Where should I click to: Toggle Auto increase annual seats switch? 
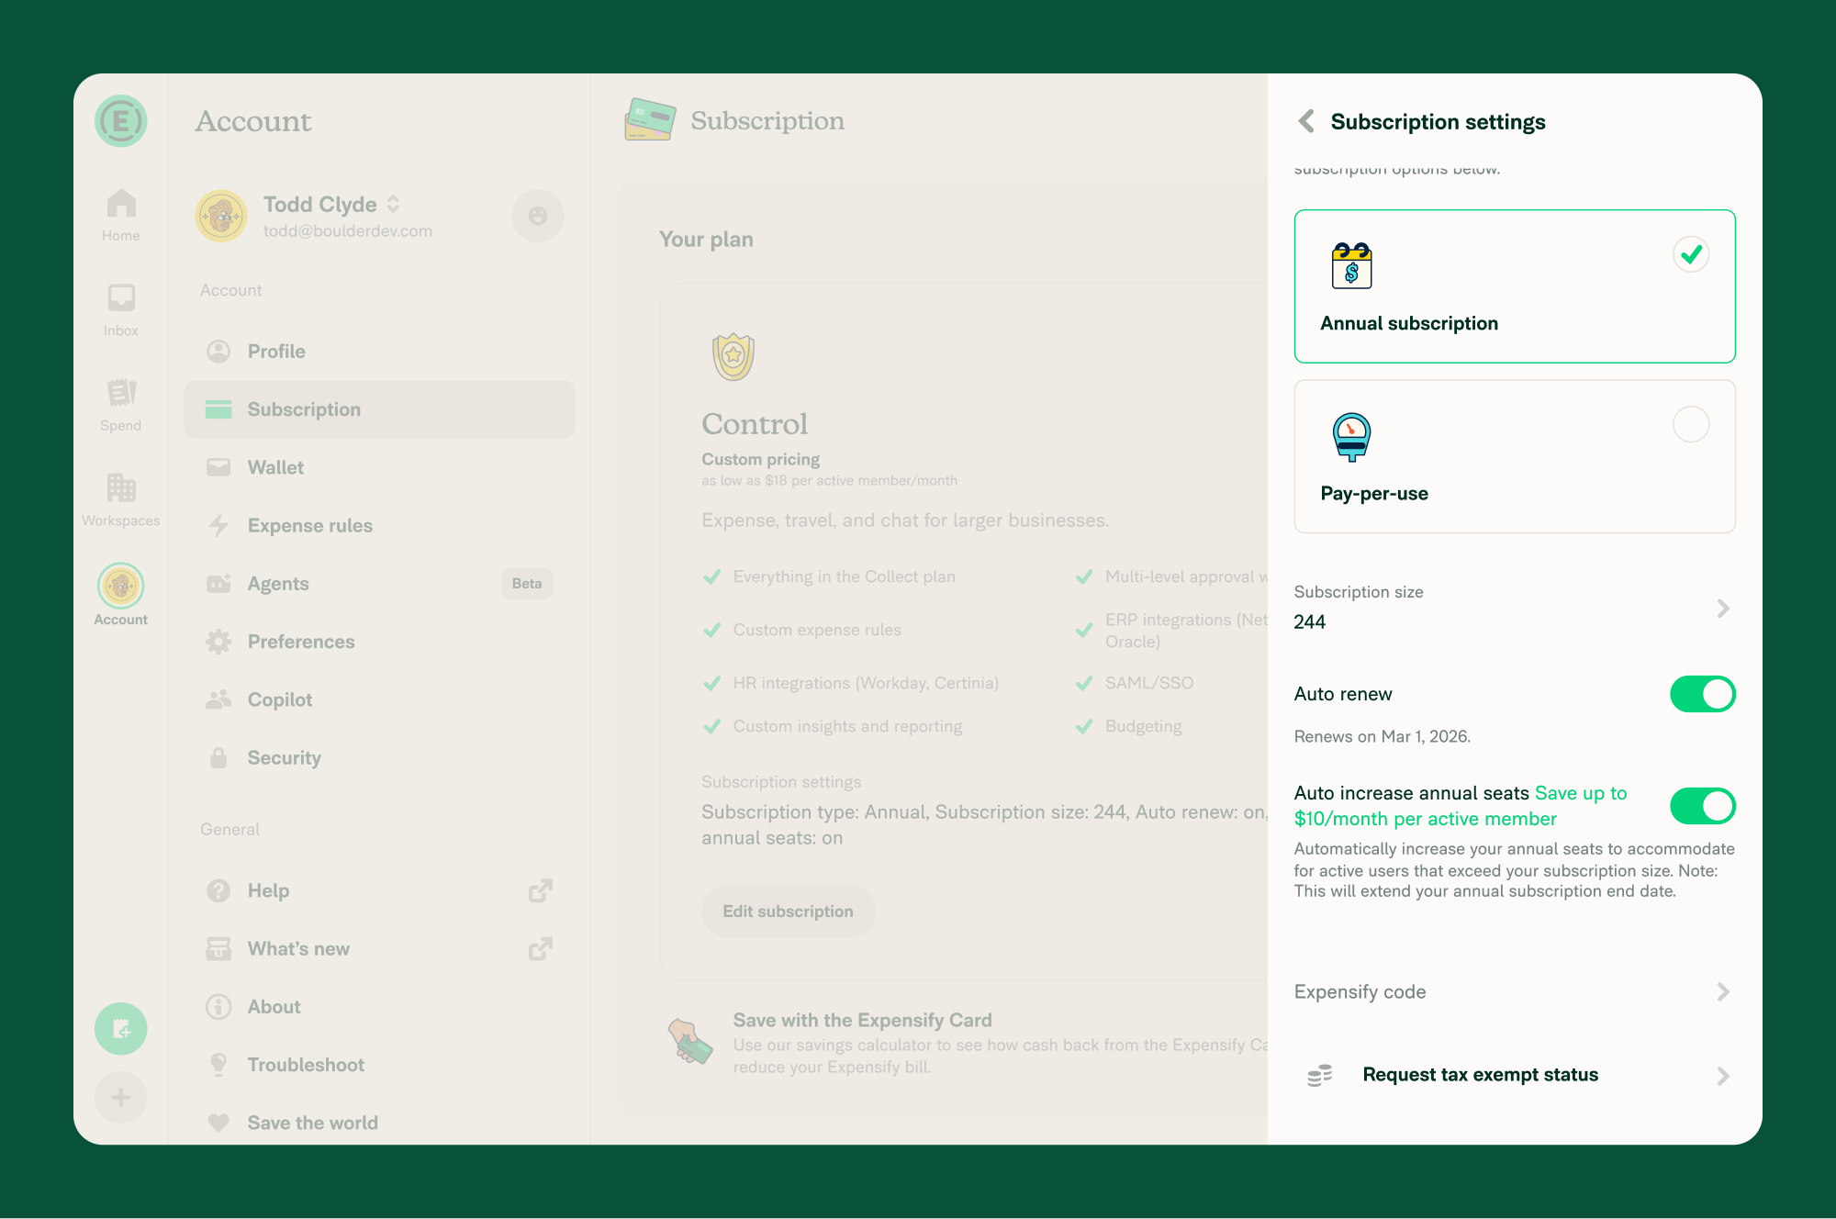tap(1703, 806)
